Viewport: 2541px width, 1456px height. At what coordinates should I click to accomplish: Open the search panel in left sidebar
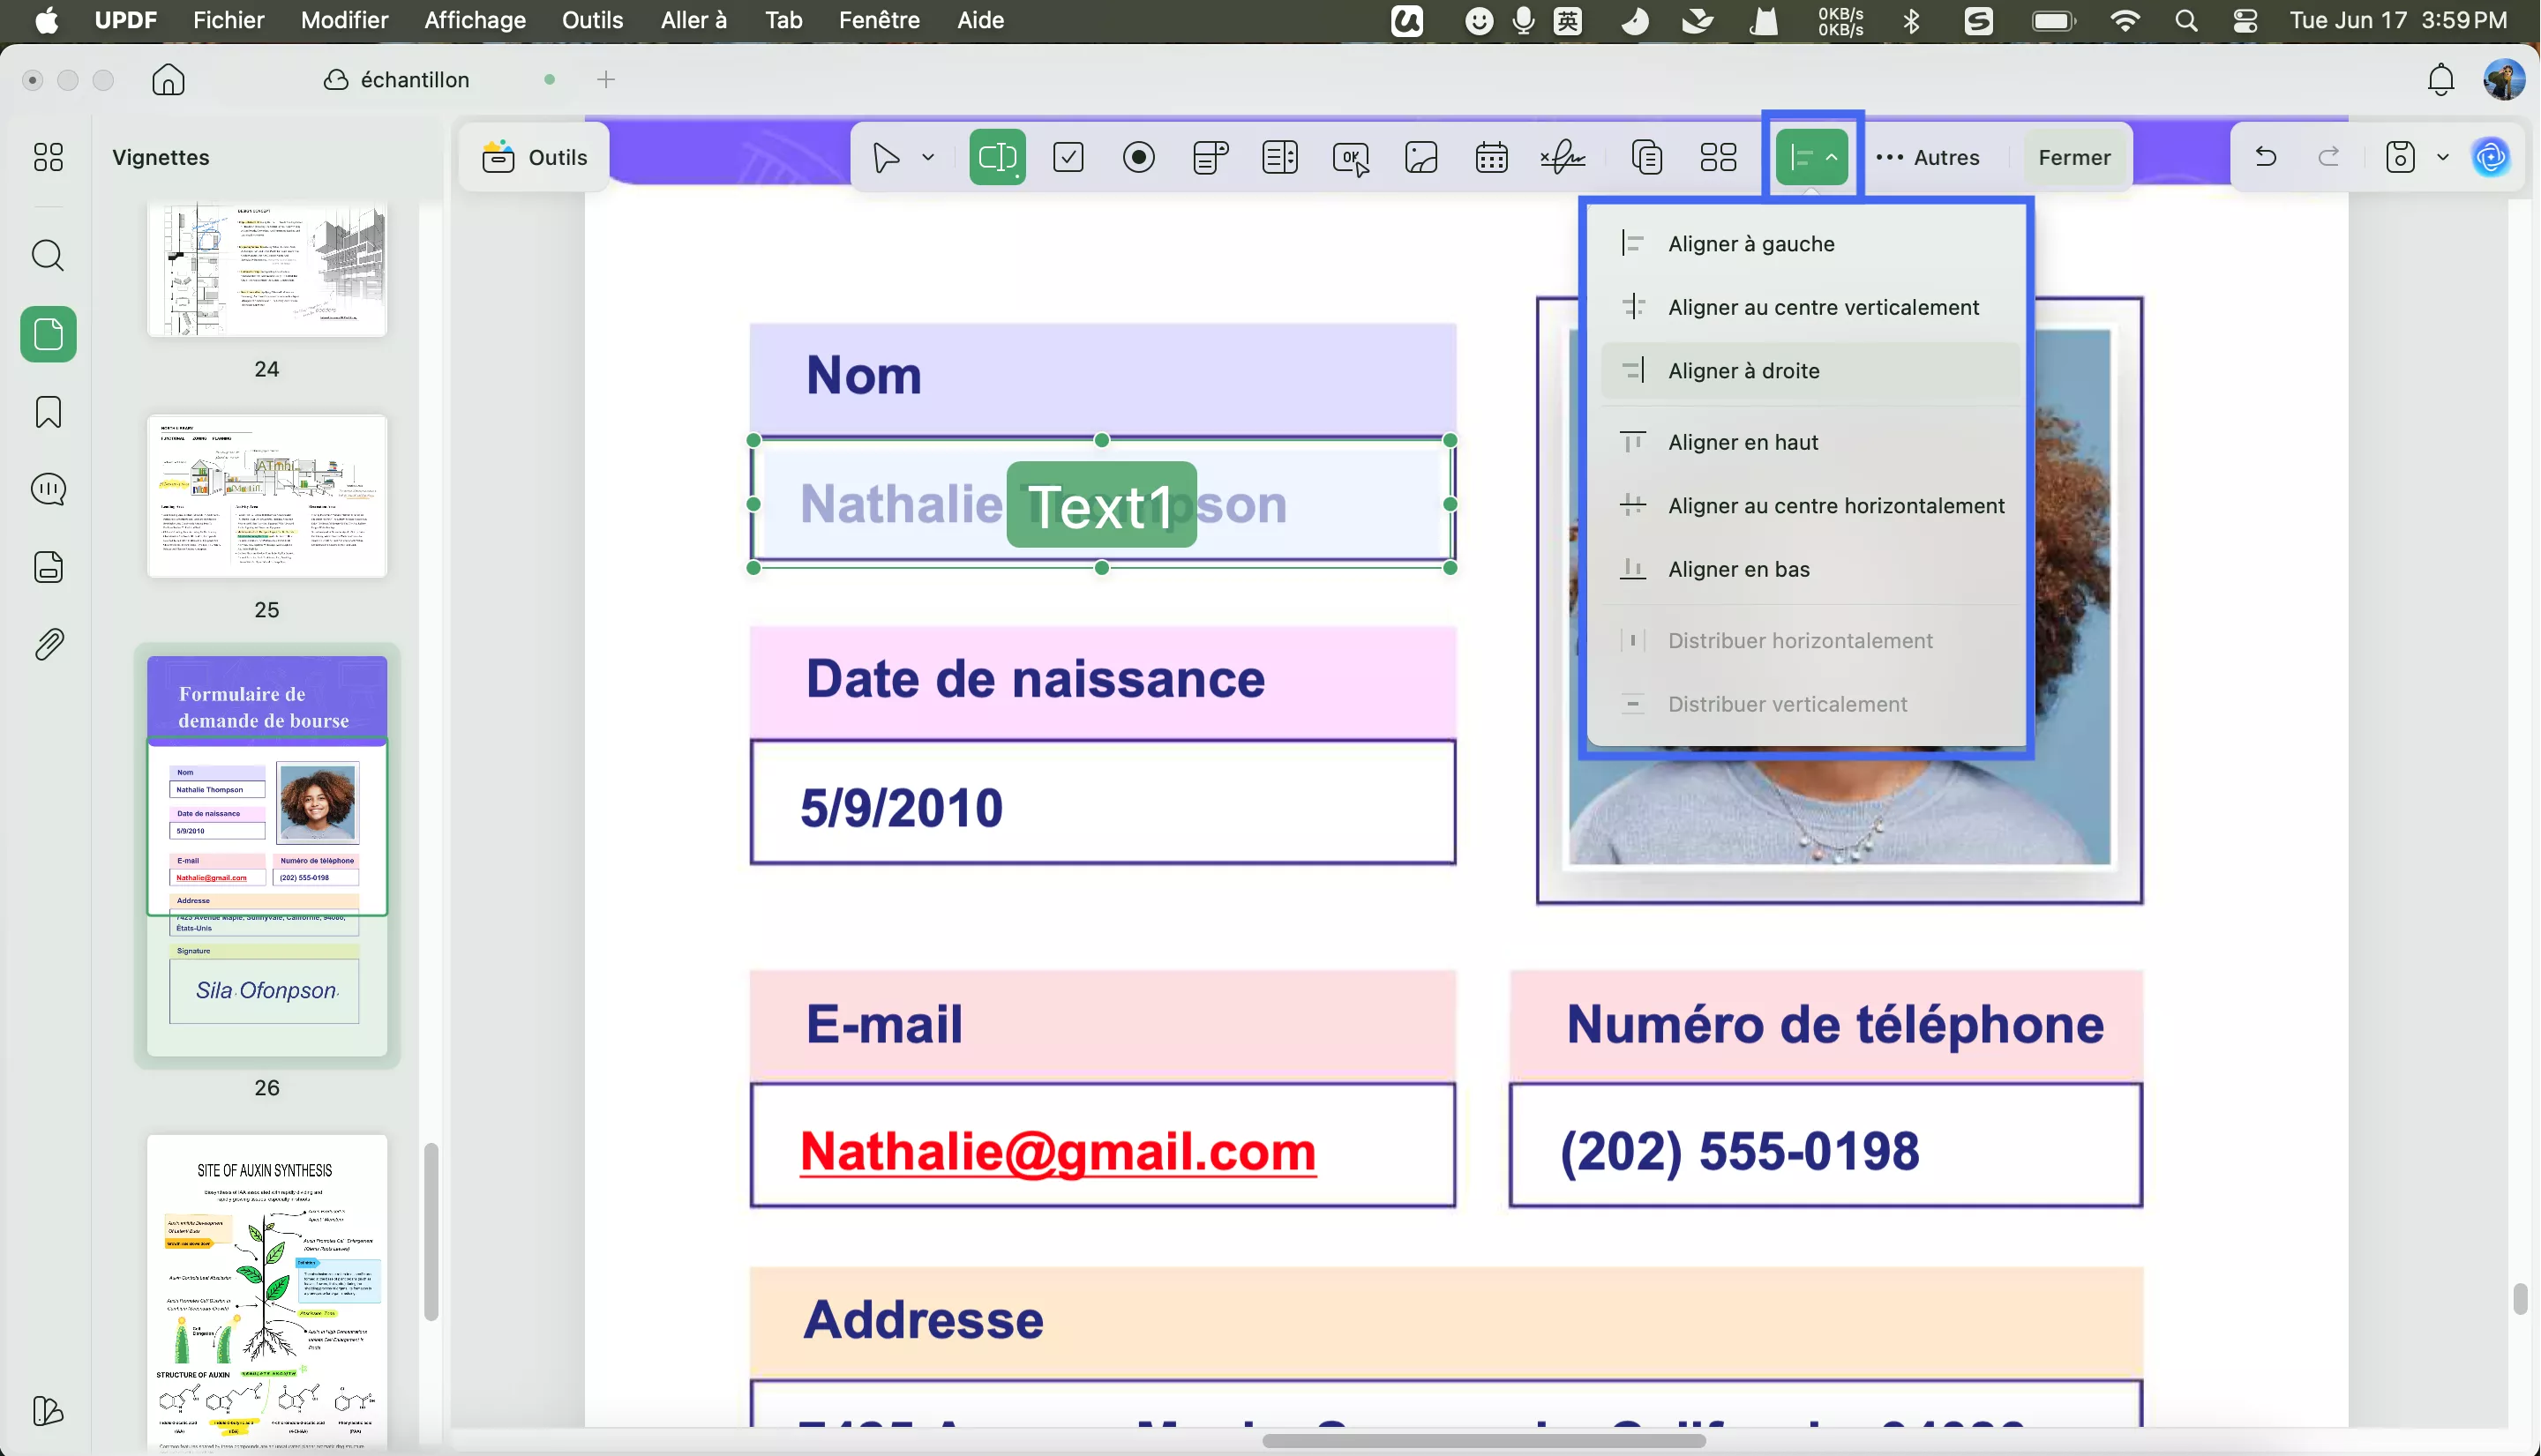coord(48,255)
